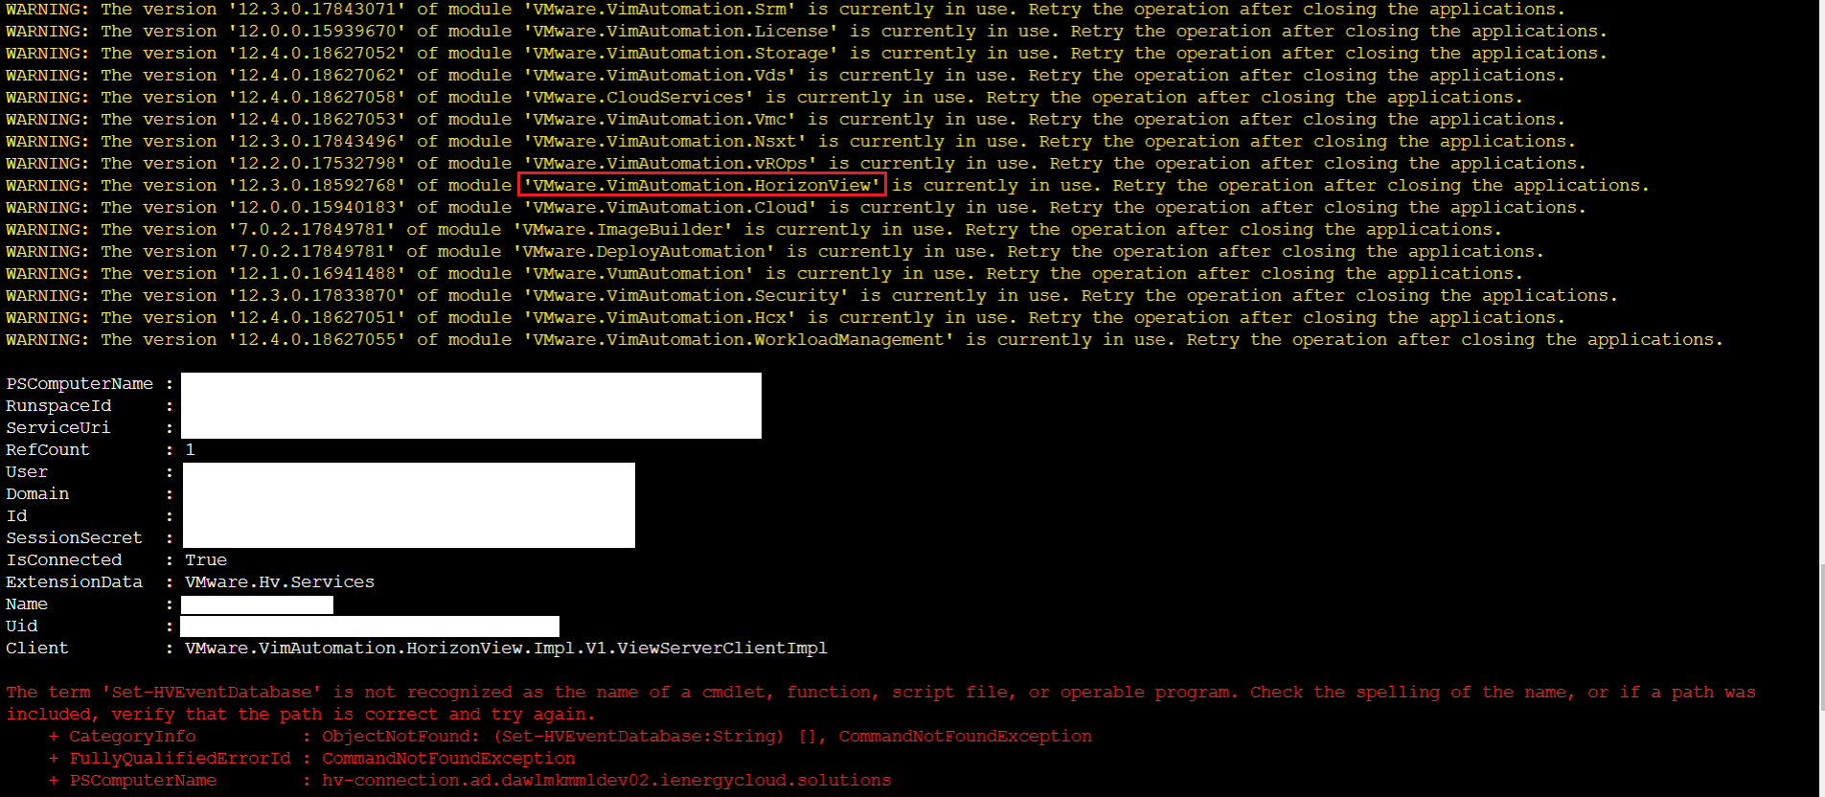
Task: Click the 'VMware.CloudServices' module name
Action: click(x=639, y=98)
